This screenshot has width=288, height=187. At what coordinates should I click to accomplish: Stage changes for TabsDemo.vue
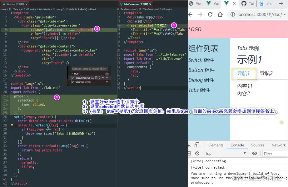click(x=103, y=78)
